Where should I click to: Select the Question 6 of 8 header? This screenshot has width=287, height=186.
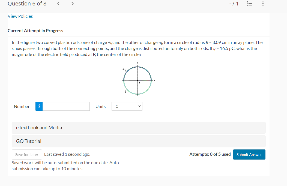click(x=27, y=4)
